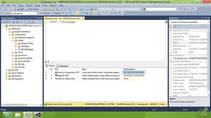
Task: Pin the Object Explorer with Auto Hide
Action: [x=39, y=18]
